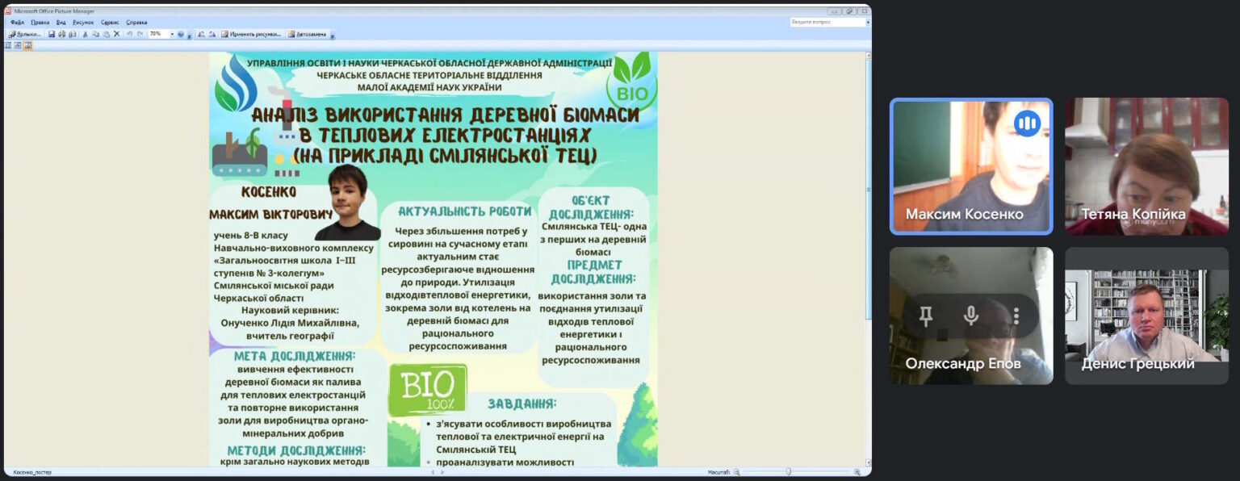This screenshot has height=481, width=1240.
Task: Select Тетяна Копійка video tile
Action: pyautogui.click(x=1146, y=166)
